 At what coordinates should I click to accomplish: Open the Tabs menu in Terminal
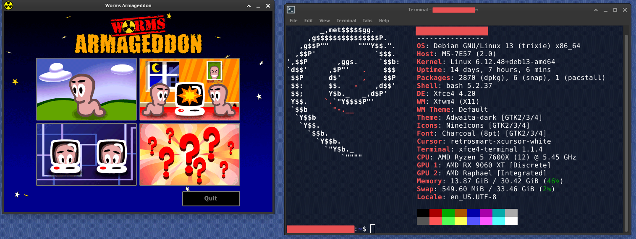point(367,21)
